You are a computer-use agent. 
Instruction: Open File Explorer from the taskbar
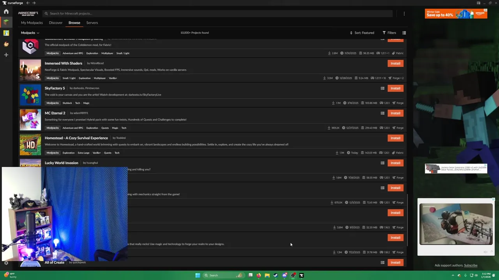(x=267, y=275)
